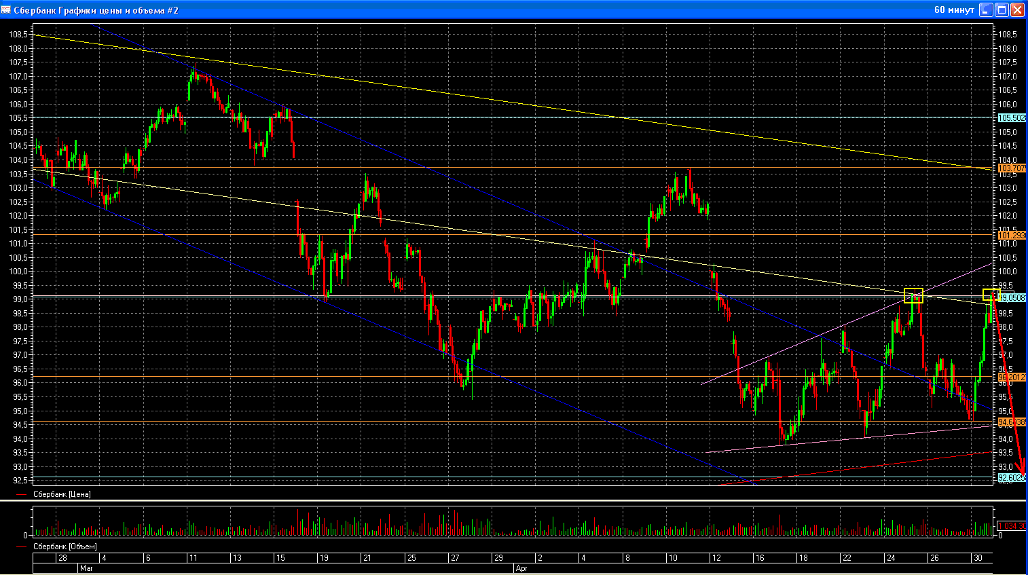Select the orange 103.707 price level label

(x=1011, y=168)
